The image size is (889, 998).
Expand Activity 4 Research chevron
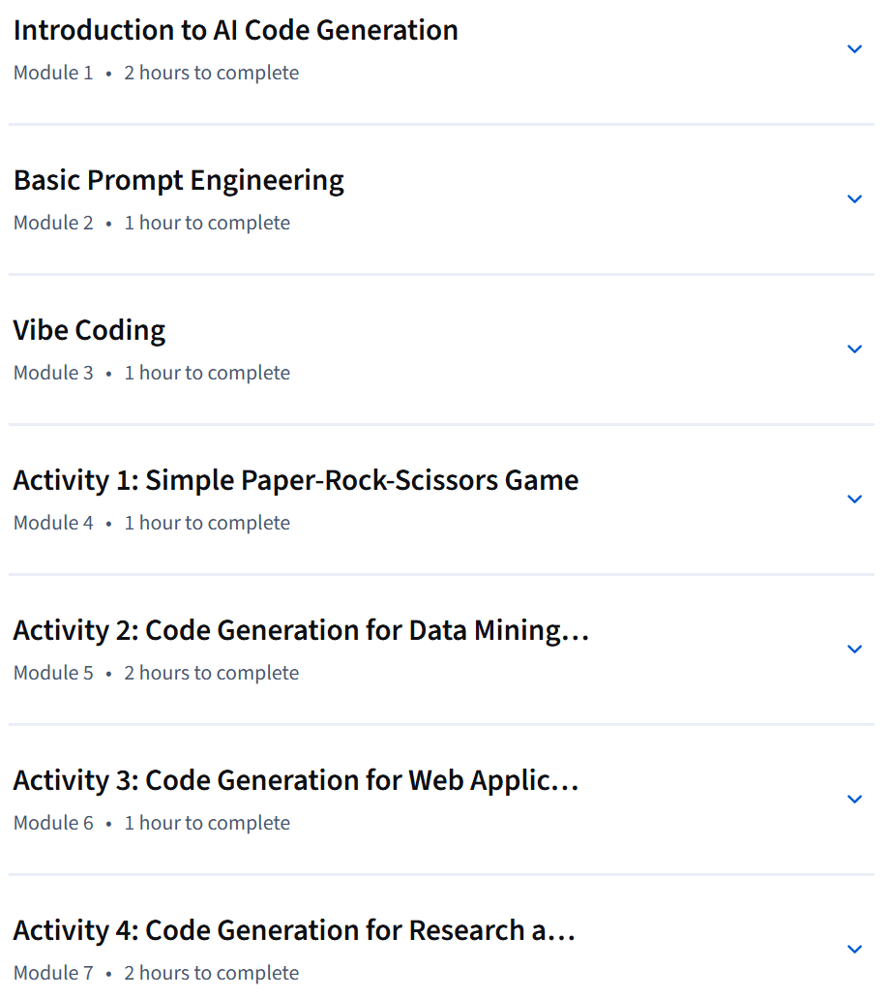pos(854,949)
